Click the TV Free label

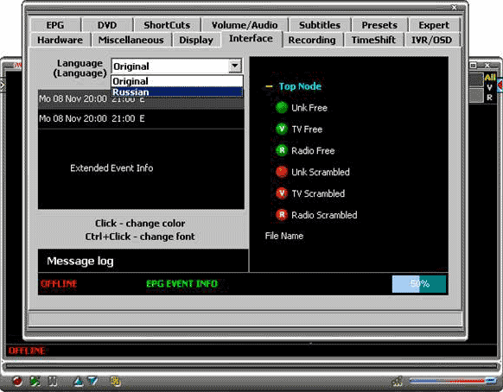[x=307, y=130]
